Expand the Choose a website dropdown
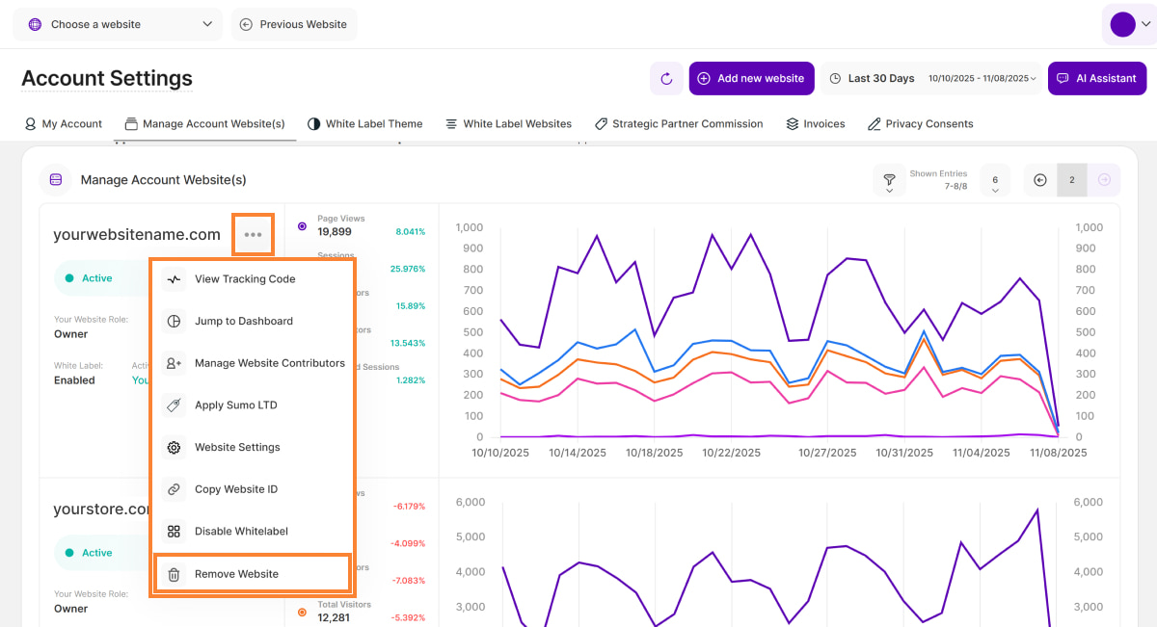The height and width of the screenshot is (627, 1157). [118, 24]
